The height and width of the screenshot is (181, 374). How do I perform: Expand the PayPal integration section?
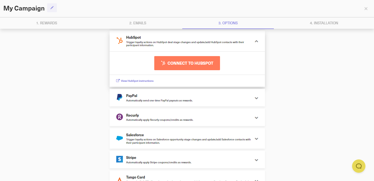pos(256,98)
